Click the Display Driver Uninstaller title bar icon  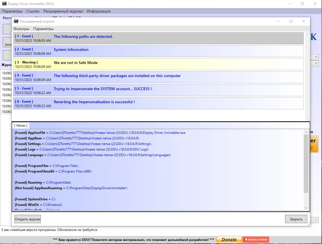pyautogui.click(x=4, y=4)
